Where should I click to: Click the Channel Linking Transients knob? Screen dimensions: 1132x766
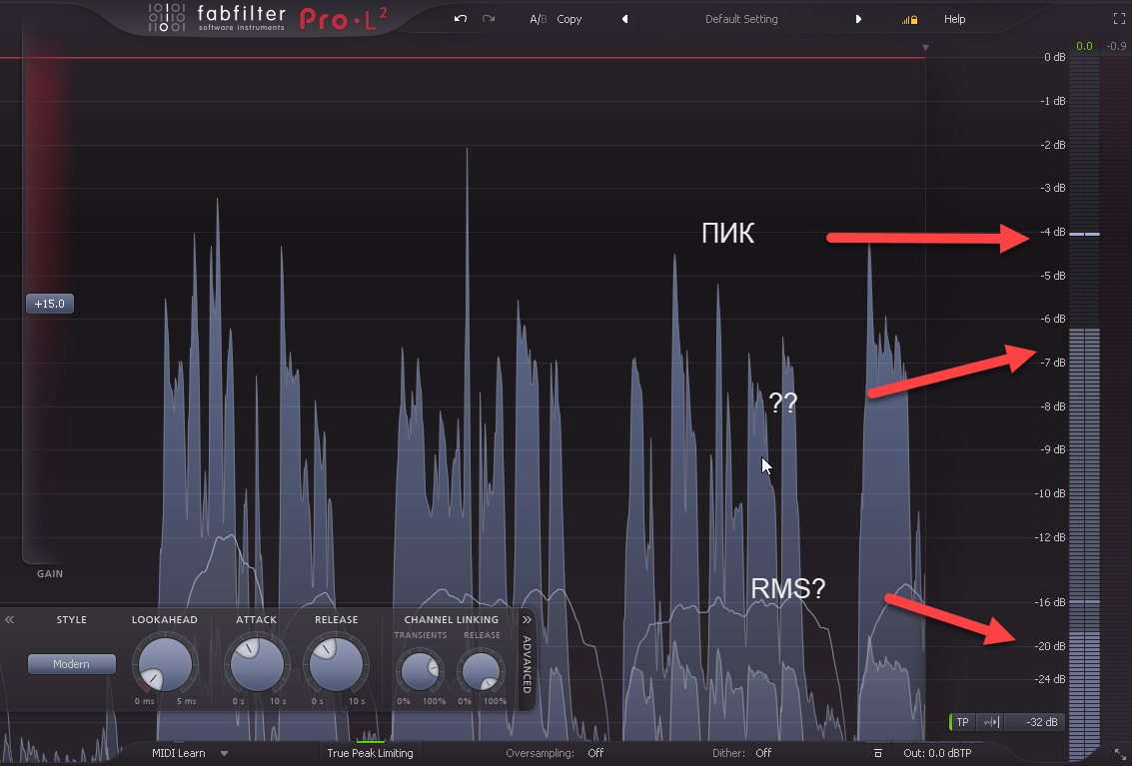pyautogui.click(x=420, y=671)
